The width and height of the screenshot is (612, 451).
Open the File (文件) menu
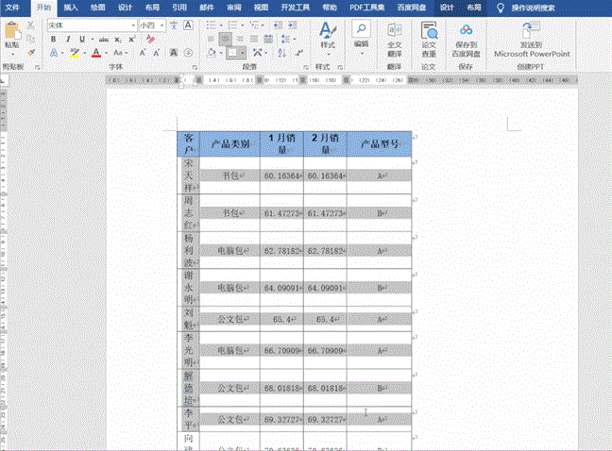coord(14,7)
